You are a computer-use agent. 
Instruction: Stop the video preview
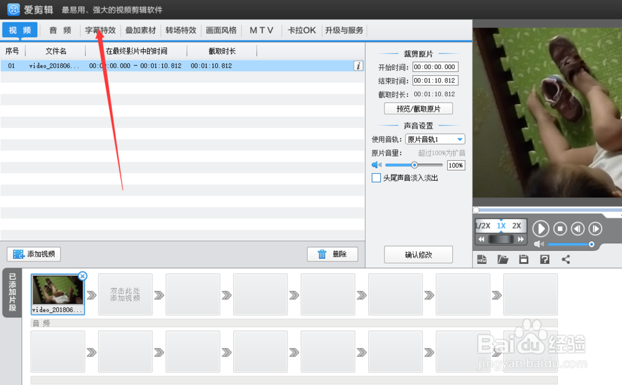click(560, 229)
